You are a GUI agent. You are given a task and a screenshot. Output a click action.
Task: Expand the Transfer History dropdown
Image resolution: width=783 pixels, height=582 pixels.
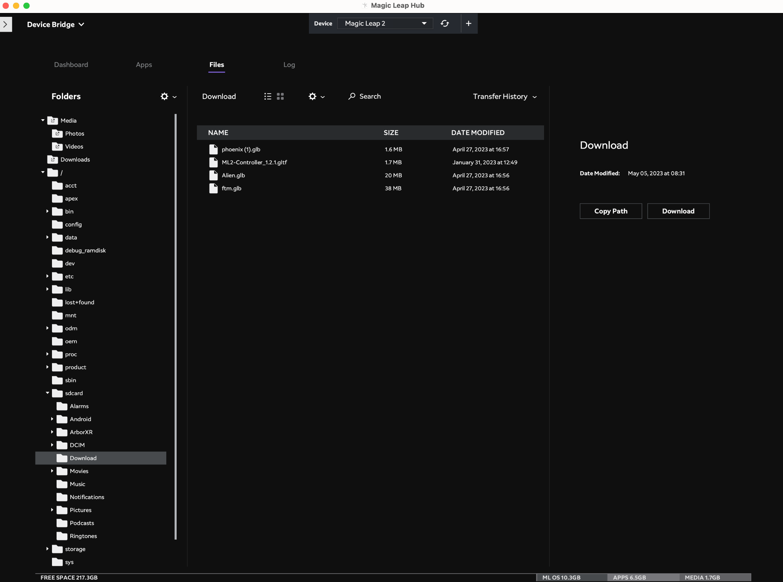pyautogui.click(x=505, y=97)
